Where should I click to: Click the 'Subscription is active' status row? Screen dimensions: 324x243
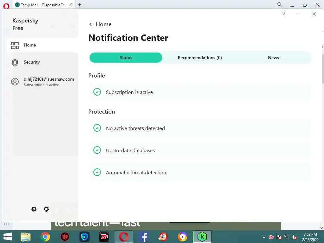(x=200, y=92)
